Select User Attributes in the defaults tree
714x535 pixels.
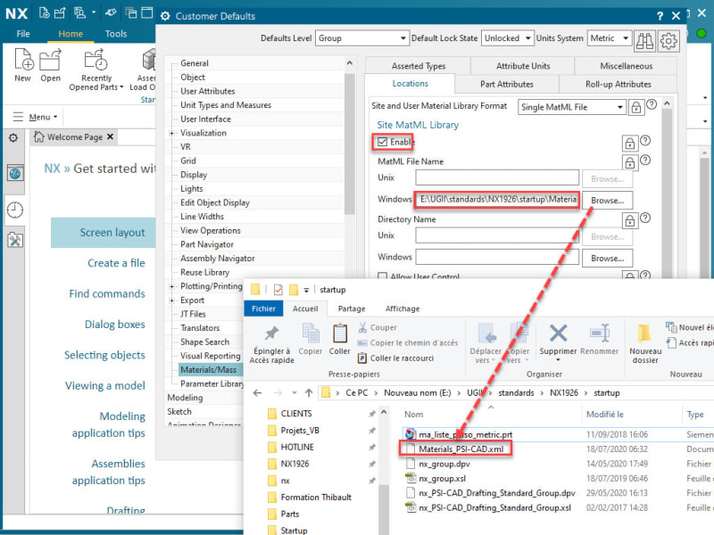pyautogui.click(x=208, y=91)
